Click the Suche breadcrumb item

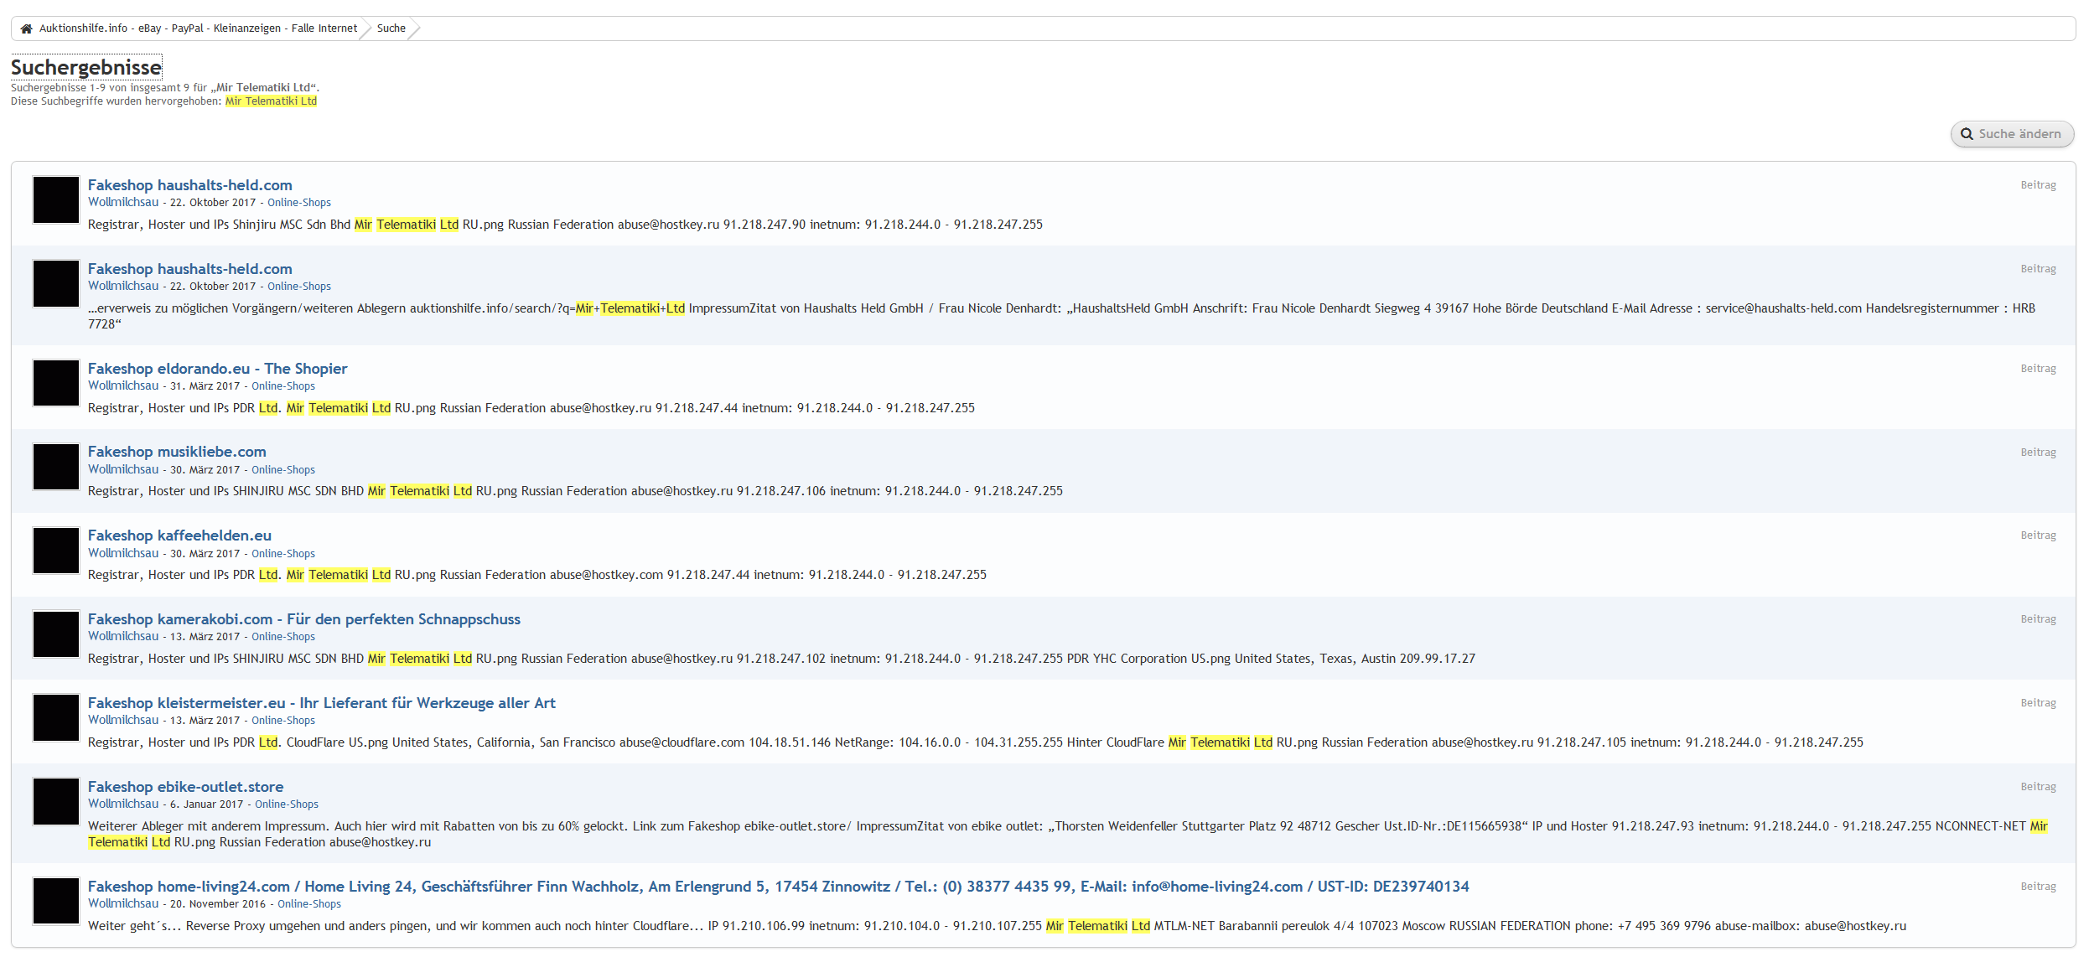pyautogui.click(x=391, y=28)
